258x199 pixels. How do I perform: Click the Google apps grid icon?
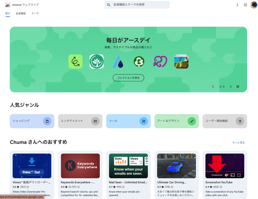[x=245, y=5]
